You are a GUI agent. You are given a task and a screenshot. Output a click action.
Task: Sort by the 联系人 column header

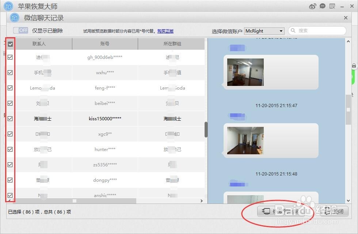point(39,44)
